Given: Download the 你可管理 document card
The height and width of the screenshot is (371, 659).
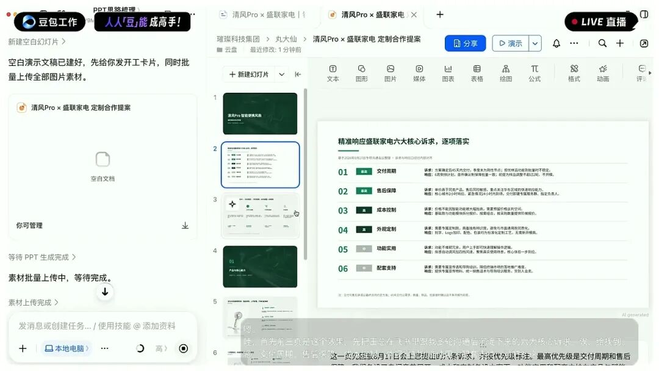Looking at the screenshot, I should point(185,226).
